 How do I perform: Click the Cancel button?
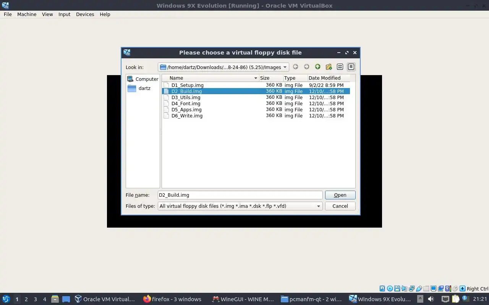[340, 206]
